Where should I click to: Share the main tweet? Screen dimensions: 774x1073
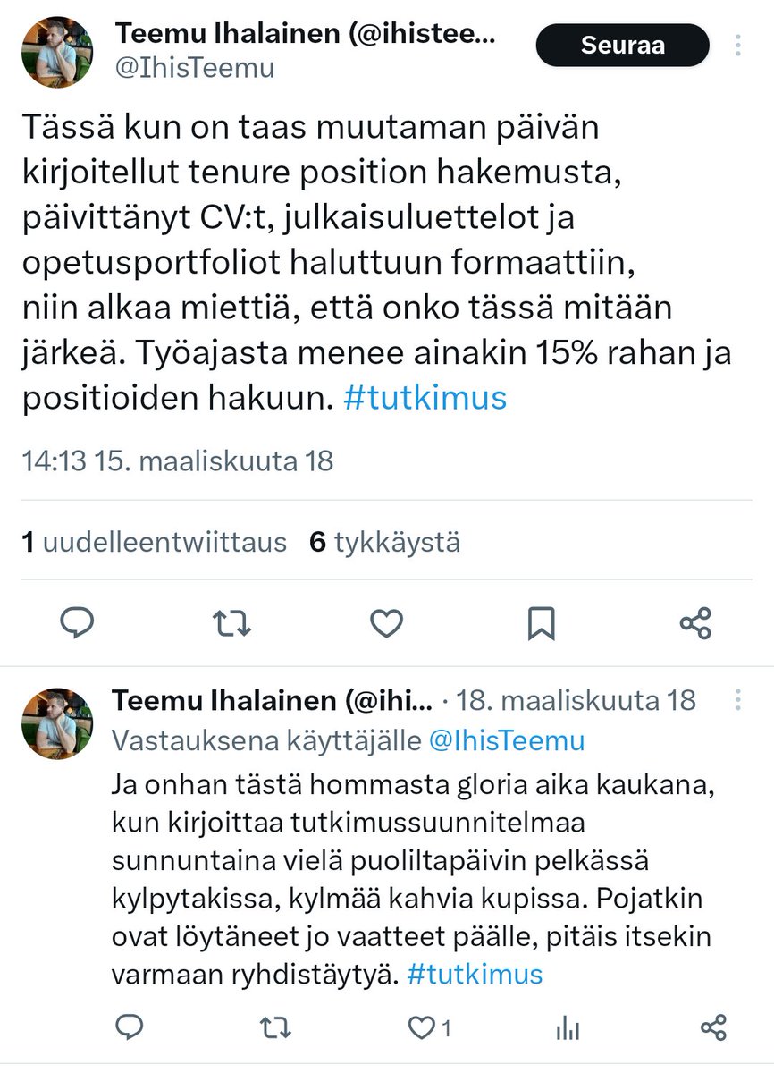[x=695, y=622]
